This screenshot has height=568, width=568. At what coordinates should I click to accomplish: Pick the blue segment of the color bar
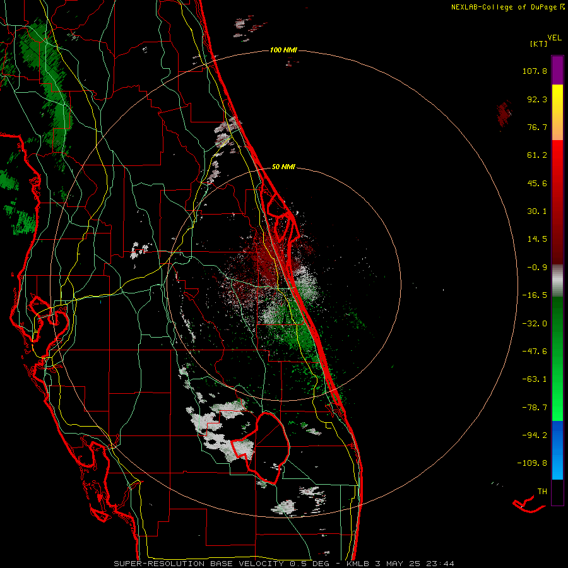click(x=557, y=450)
